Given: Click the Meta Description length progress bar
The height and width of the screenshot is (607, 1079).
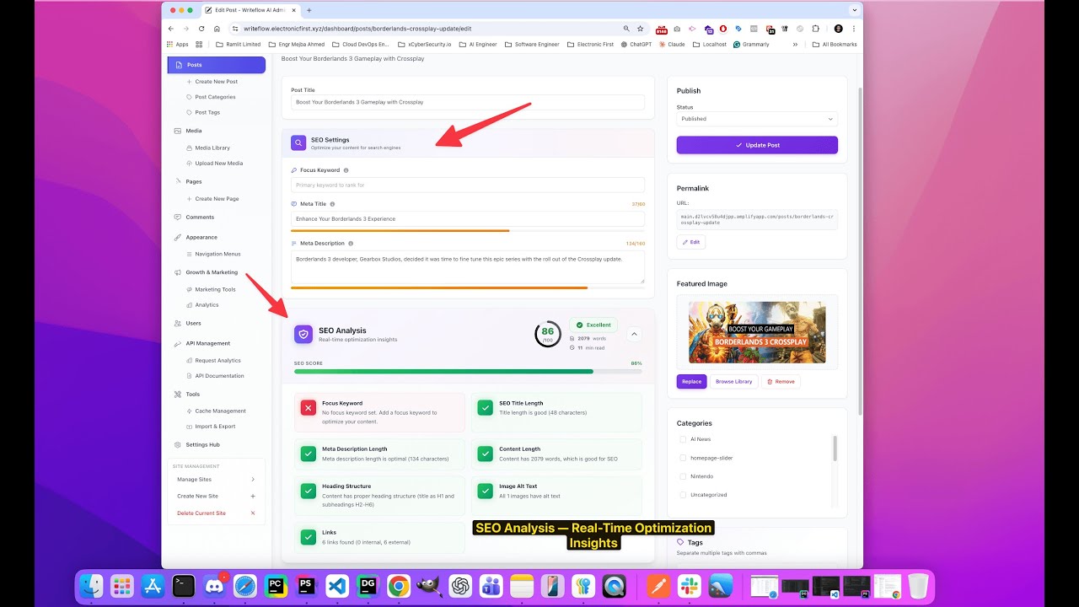Looking at the screenshot, I should pyautogui.click(x=468, y=287).
